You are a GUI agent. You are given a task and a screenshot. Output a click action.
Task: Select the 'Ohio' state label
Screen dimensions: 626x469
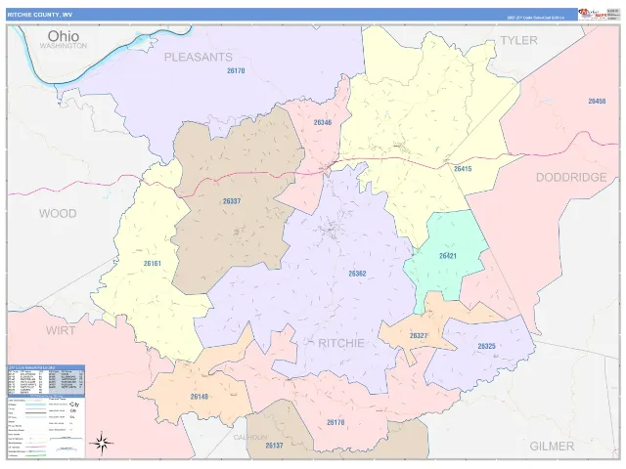tap(63, 36)
